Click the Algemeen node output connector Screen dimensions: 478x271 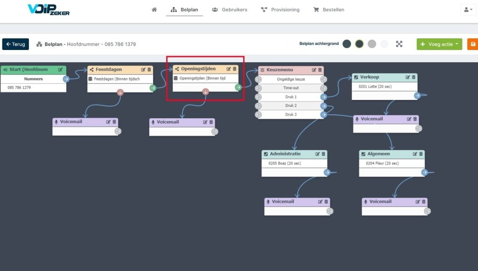click(425, 172)
